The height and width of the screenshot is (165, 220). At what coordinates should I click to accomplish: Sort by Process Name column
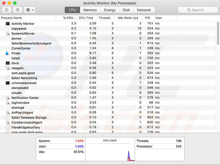pos(28,18)
